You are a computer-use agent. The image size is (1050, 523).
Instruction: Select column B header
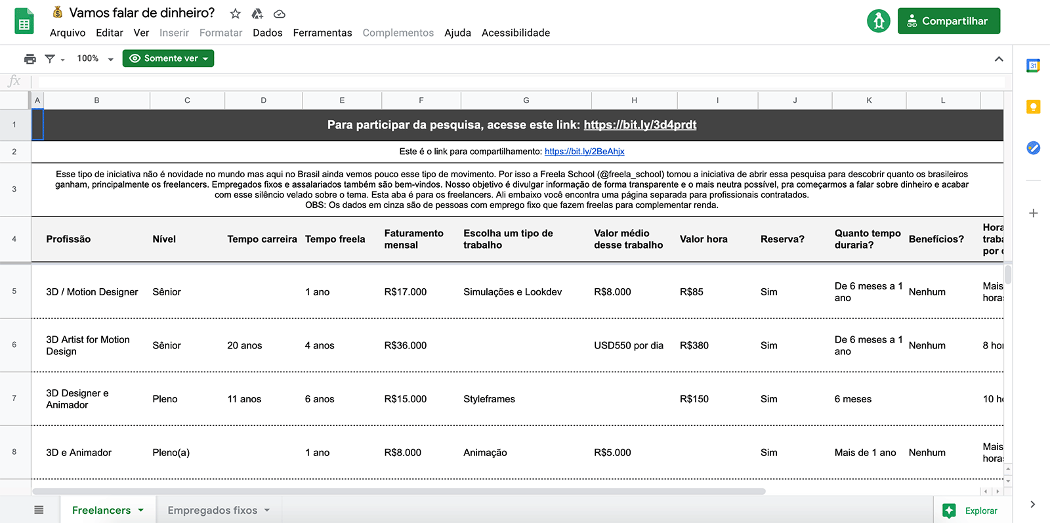click(96, 100)
